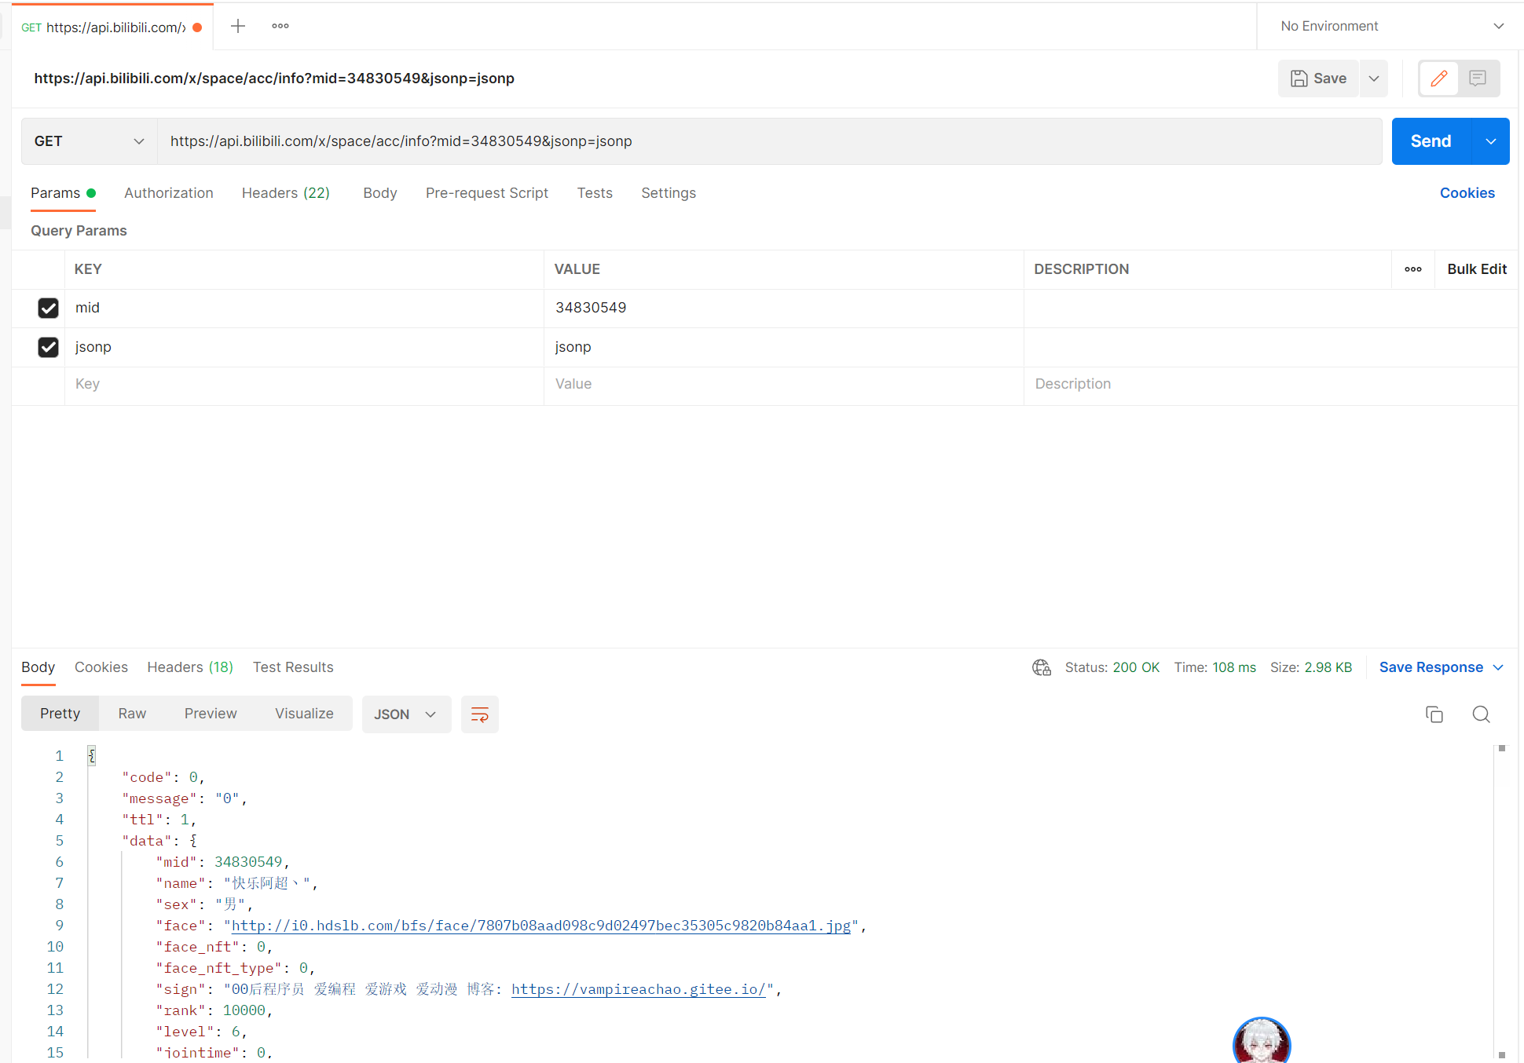
Task: Select the Raw response view tab
Action: point(132,714)
